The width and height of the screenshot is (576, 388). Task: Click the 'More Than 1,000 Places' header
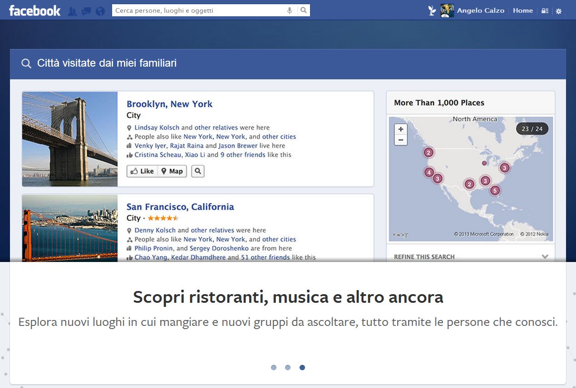point(439,103)
